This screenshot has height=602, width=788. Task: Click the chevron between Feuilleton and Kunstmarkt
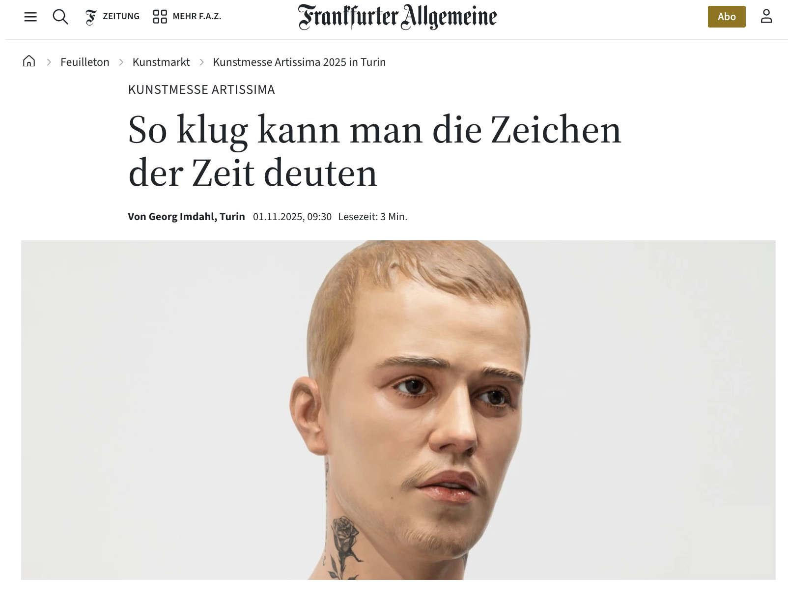click(x=121, y=62)
